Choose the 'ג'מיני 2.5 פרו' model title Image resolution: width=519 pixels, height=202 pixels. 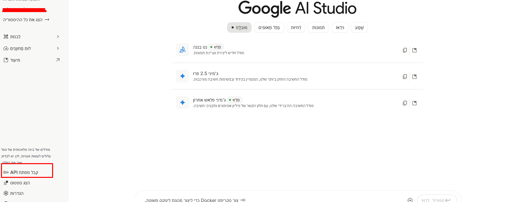click(205, 73)
